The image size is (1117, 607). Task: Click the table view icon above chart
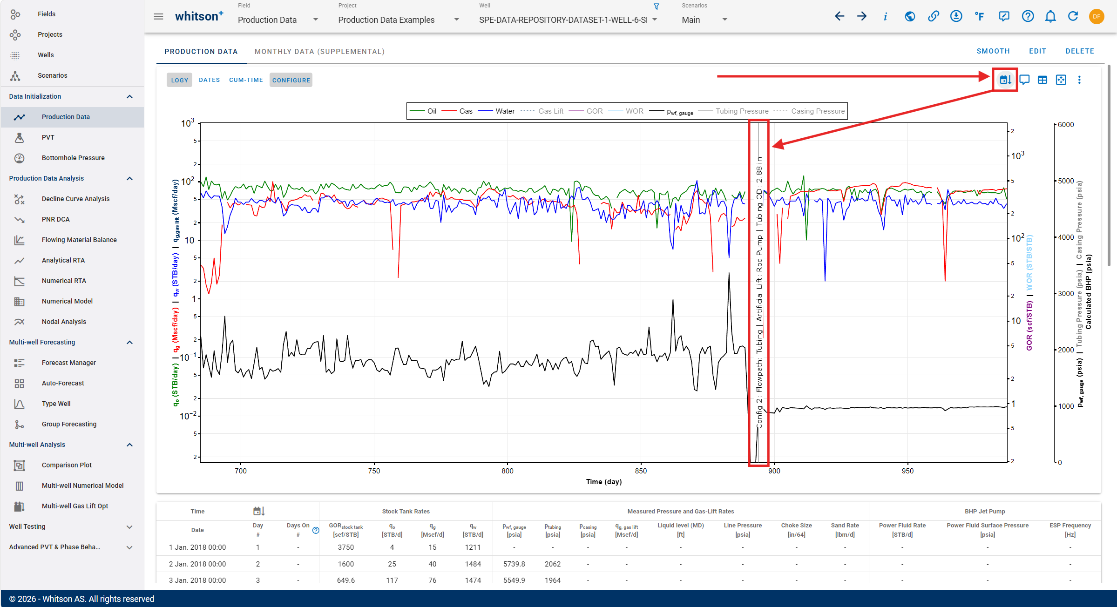click(x=1043, y=80)
